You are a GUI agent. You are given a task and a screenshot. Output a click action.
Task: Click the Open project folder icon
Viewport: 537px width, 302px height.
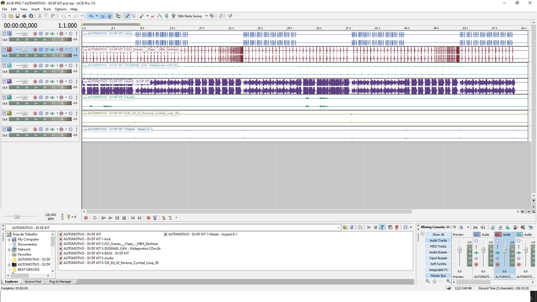coord(10,16)
